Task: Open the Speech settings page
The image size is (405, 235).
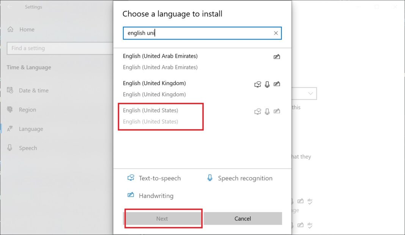Action: 28,148
